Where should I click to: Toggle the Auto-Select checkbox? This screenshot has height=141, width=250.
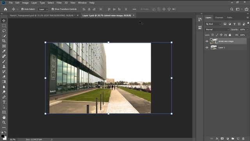23,9
